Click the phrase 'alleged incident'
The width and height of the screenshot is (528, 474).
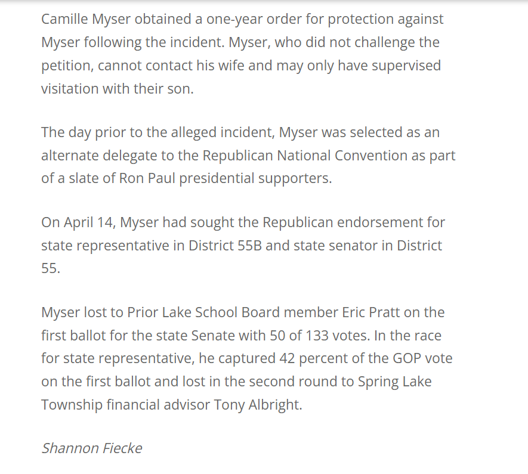[223, 132]
